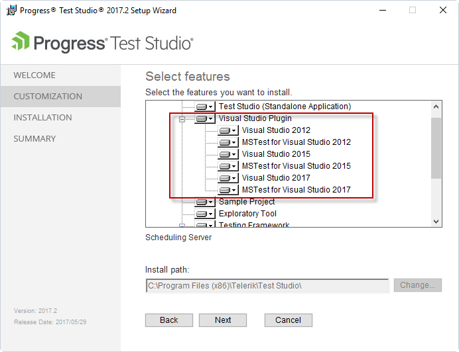This screenshot has height=352, width=459.
Task: Select MSTest for Visual Studio 2017 label
Action: (x=296, y=190)
